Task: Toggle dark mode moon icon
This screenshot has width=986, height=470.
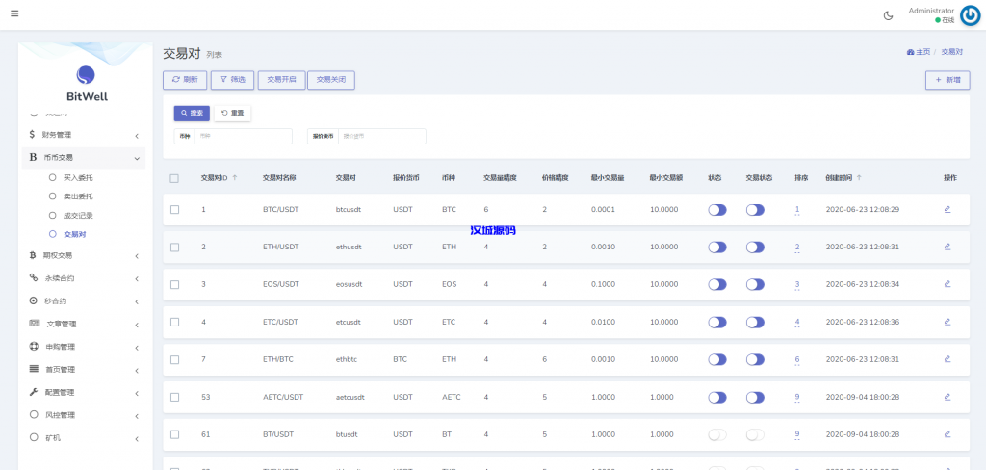Action: tap(888, 15)
